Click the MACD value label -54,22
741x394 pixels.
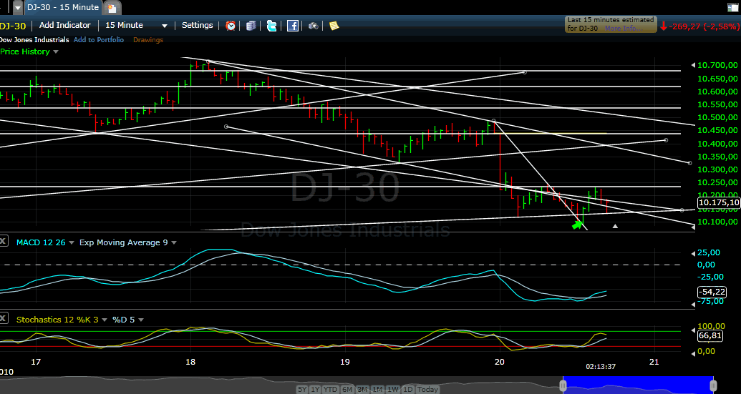click(711, 292)
